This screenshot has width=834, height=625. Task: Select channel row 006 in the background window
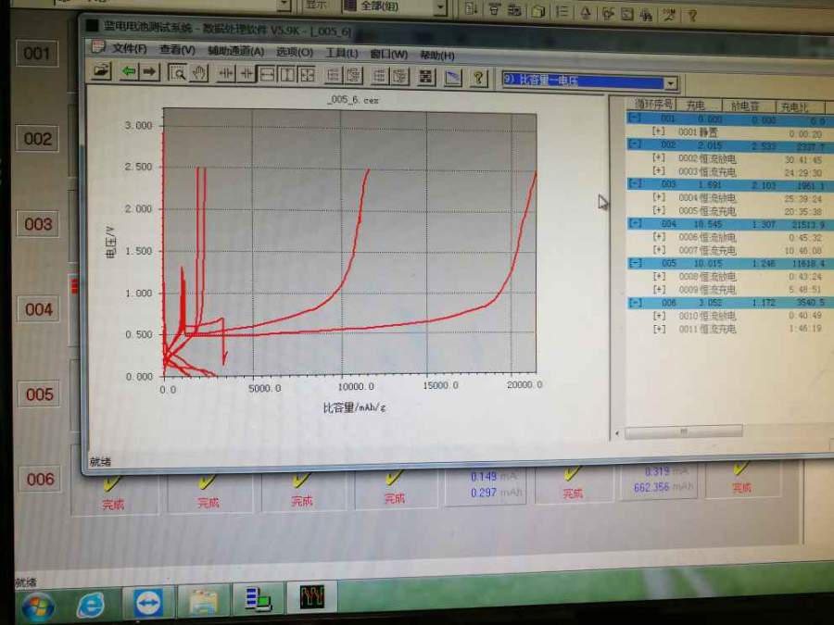pyautogui.click(x=41, y=479)
